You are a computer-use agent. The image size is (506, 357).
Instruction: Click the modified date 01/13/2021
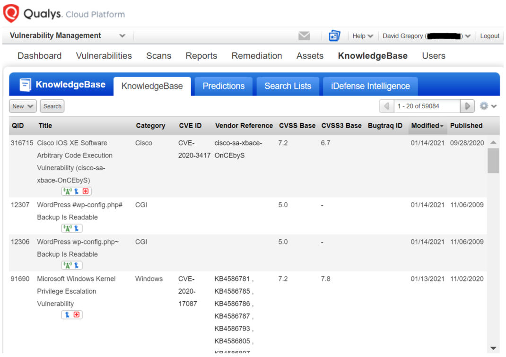point(427,279)
